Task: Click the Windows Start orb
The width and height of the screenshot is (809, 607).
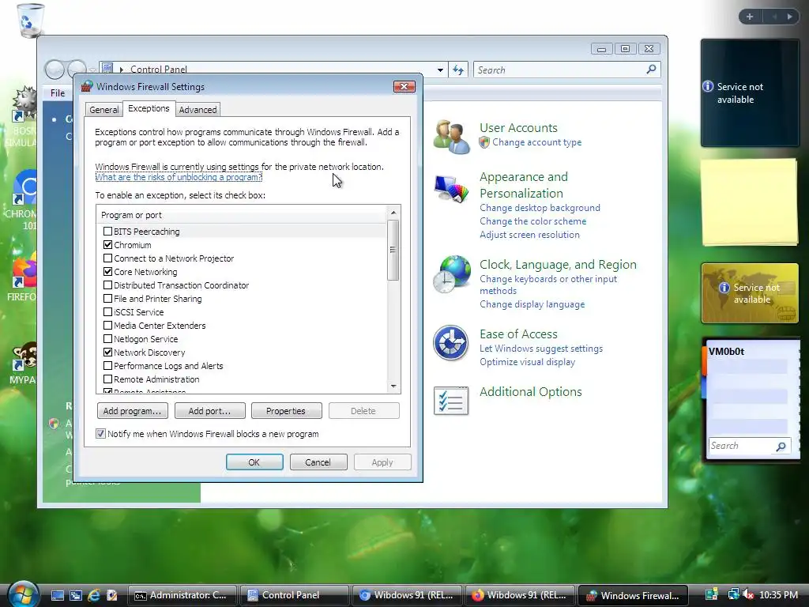Action: 23,594
